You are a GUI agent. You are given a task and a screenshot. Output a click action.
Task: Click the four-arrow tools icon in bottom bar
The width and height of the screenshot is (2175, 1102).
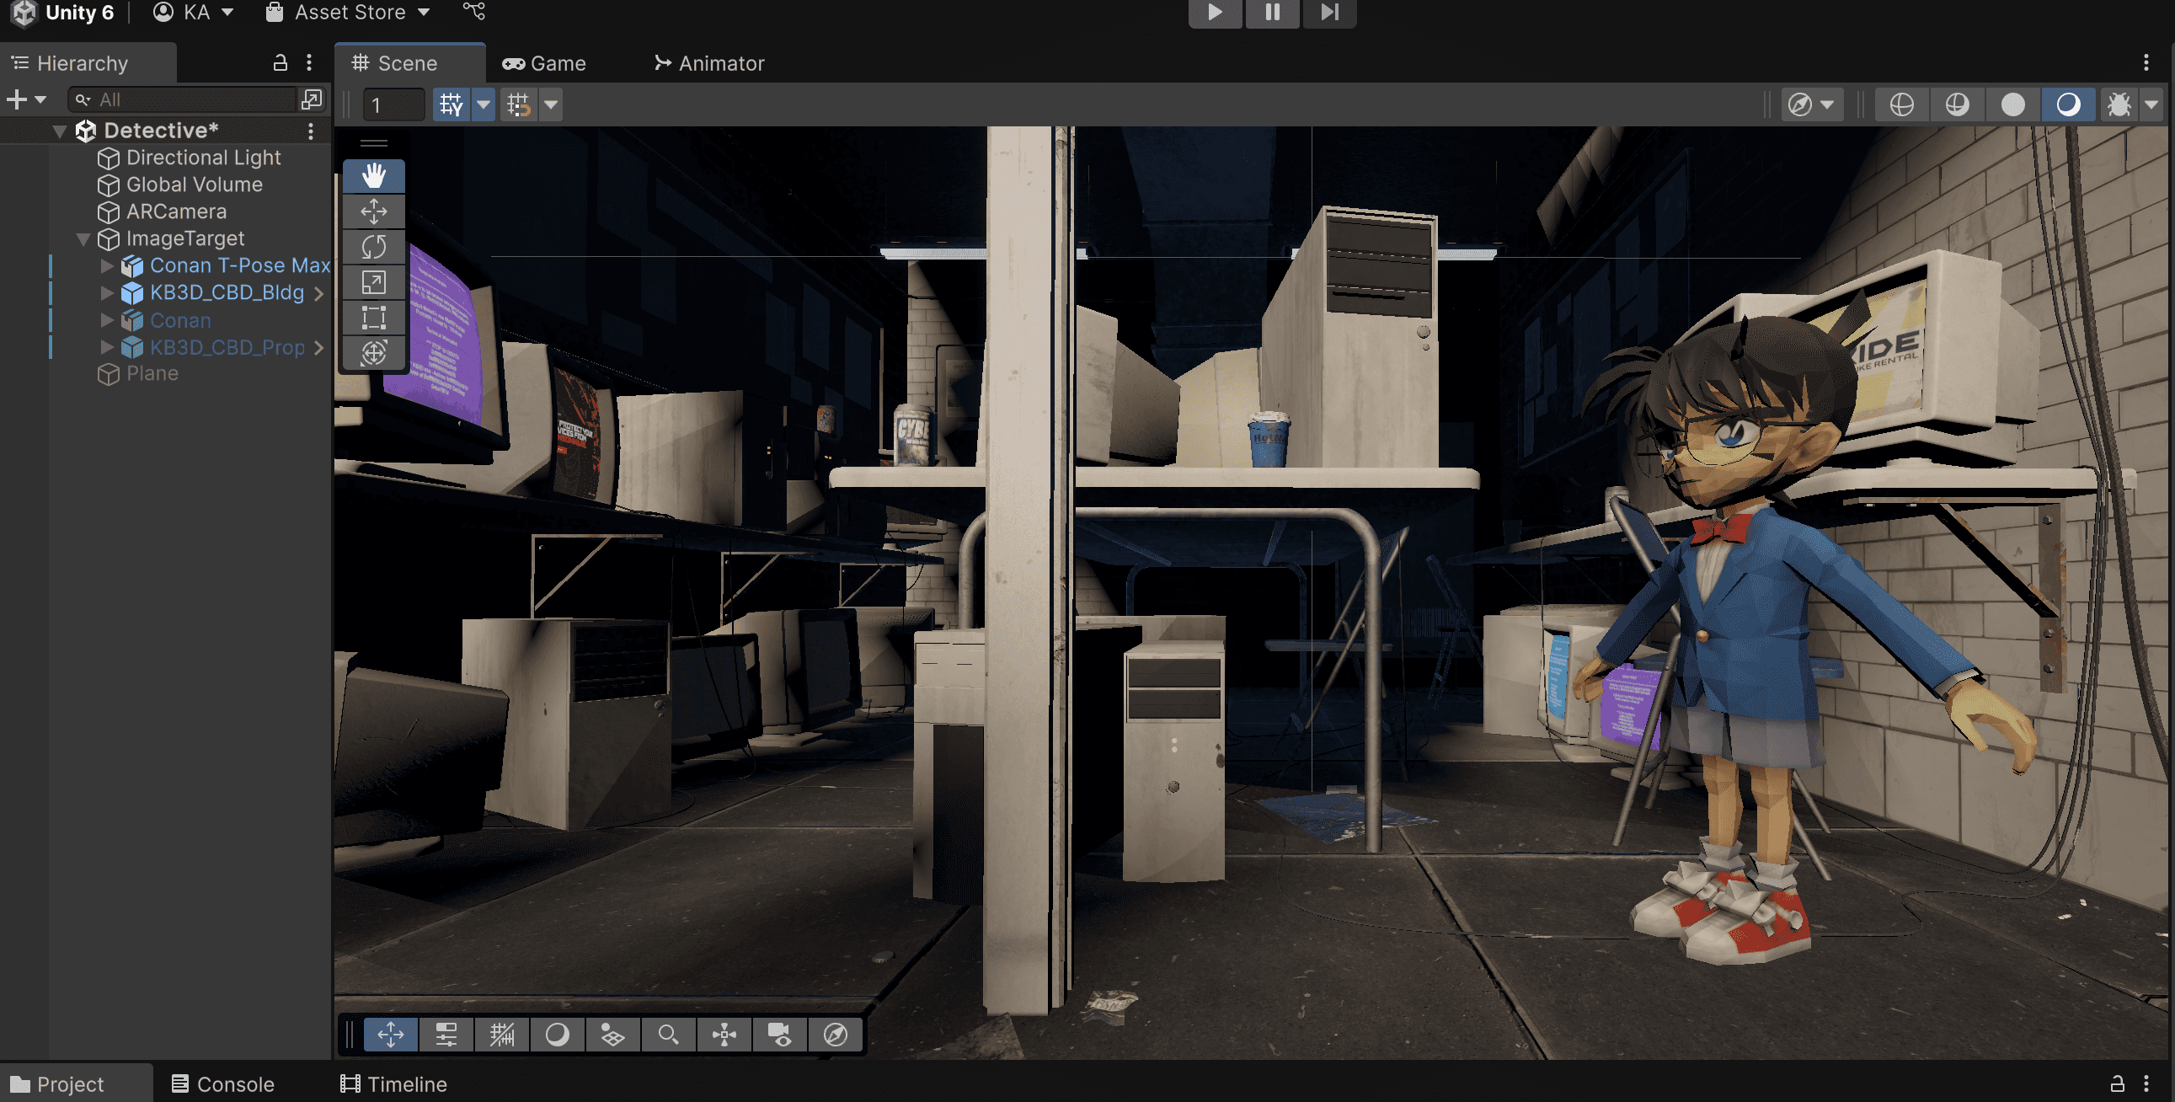click(x=391, y=1035)
